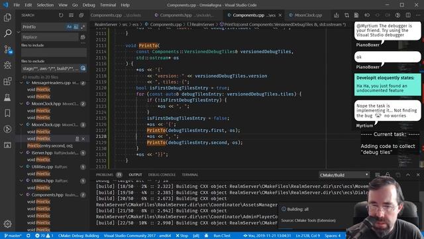The width and height of the screenshot is (424, 239).
Task: Click the files to include field
Action: pyautogui.click(x=54, y=52)
